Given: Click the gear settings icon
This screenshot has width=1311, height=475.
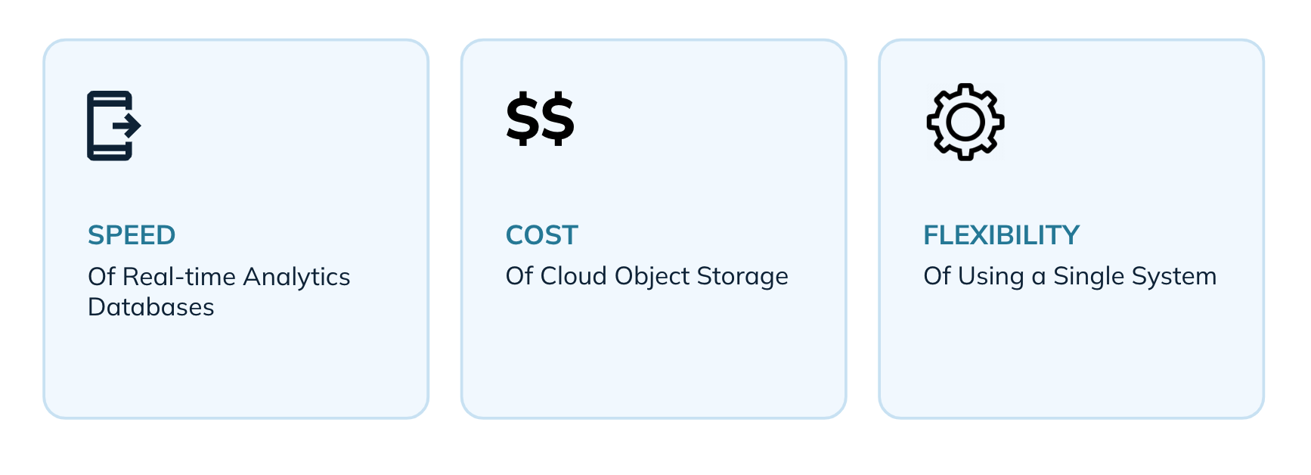Looking at the screenshot, I should tap(965, 122).
